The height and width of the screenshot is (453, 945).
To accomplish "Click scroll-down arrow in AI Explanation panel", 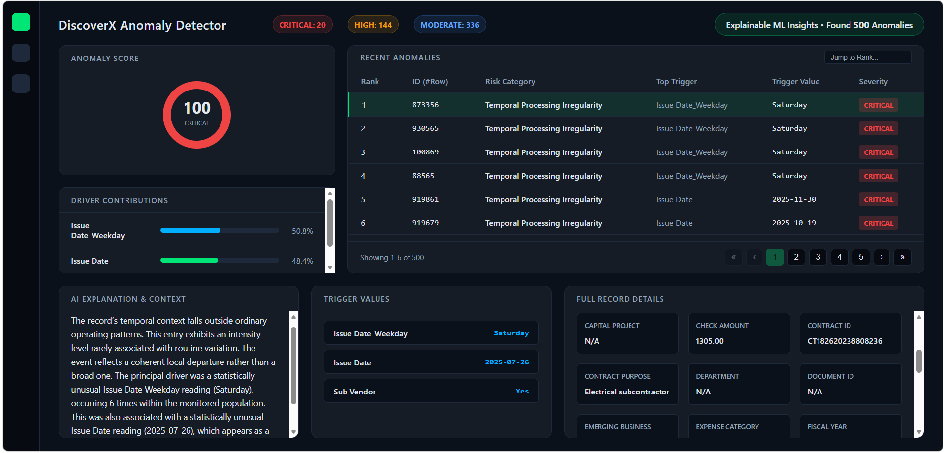I will 294,433.
